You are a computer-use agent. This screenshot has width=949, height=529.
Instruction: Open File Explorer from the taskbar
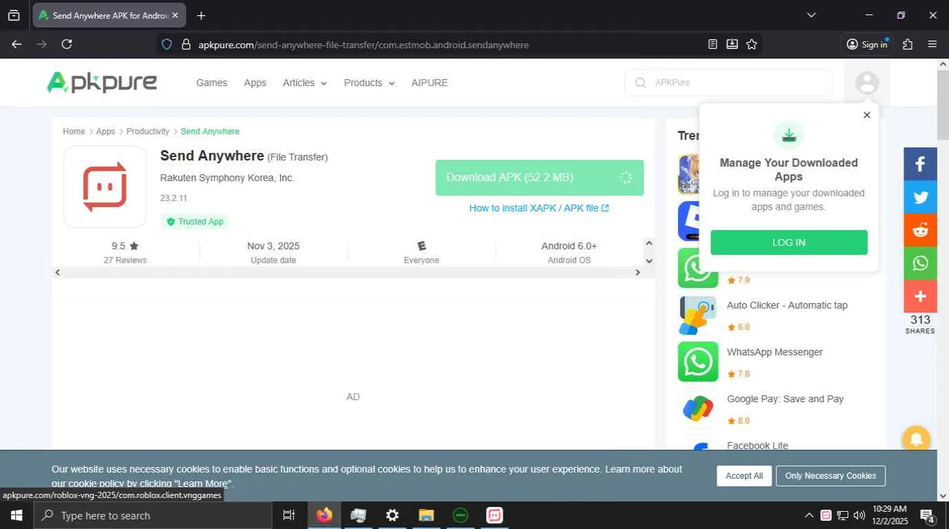pos(426,515)
